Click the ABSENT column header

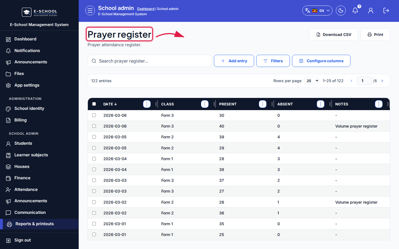tap(285, 104)
